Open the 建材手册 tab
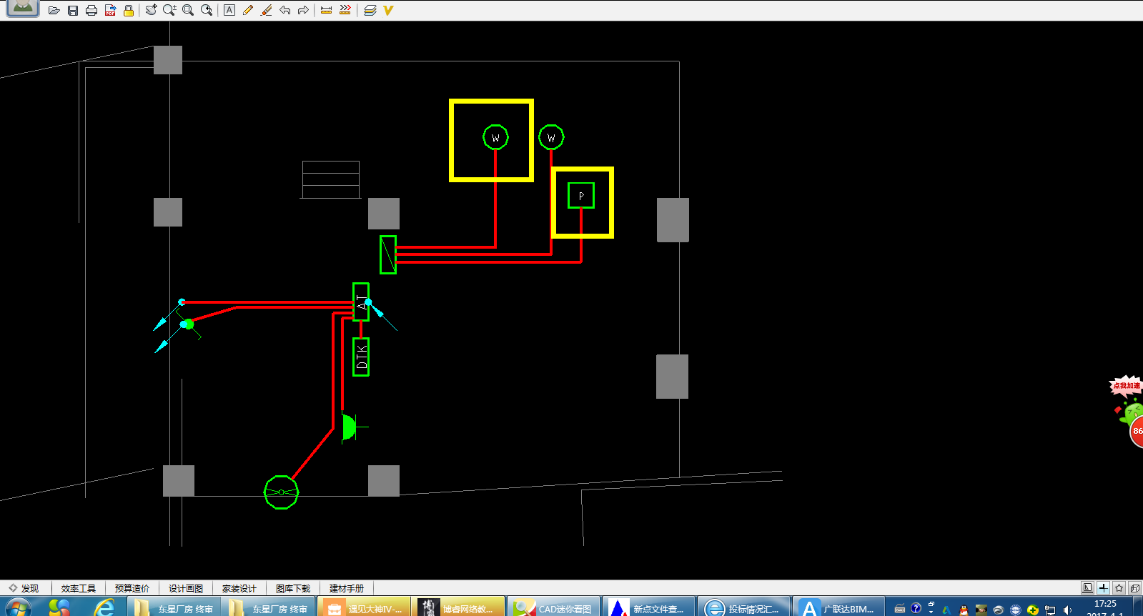This screenshot has width=1143, height=616. coord(347,588)
